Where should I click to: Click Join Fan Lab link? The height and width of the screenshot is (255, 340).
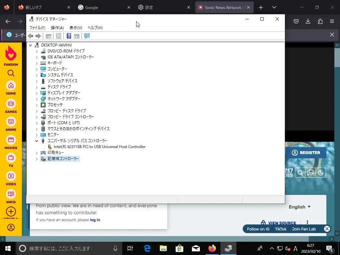click(x=304, y=229)
